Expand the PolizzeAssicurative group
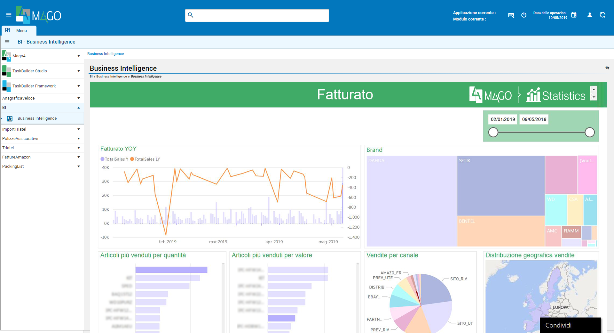This screenshot has height=333, width=614. [x=79, y=139]
